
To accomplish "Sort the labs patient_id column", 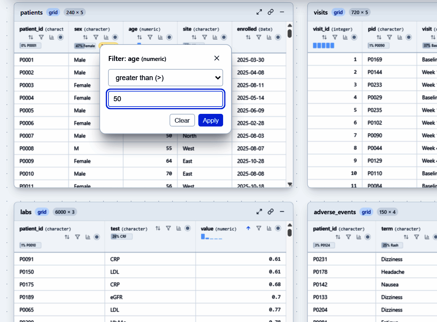I will pos(67,237).
